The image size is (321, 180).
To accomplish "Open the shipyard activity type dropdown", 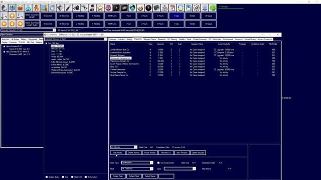I will 135,147.
